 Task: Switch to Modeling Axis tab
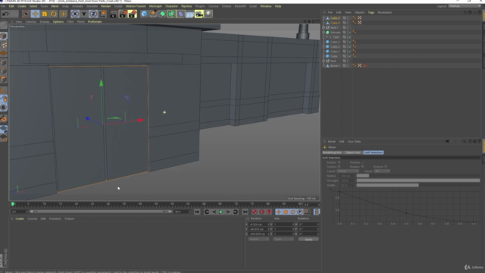(x=332, y=152)
